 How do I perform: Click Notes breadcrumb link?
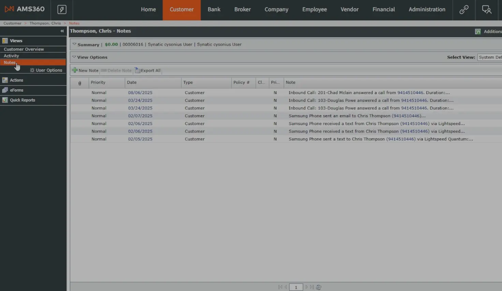[74, 23]
